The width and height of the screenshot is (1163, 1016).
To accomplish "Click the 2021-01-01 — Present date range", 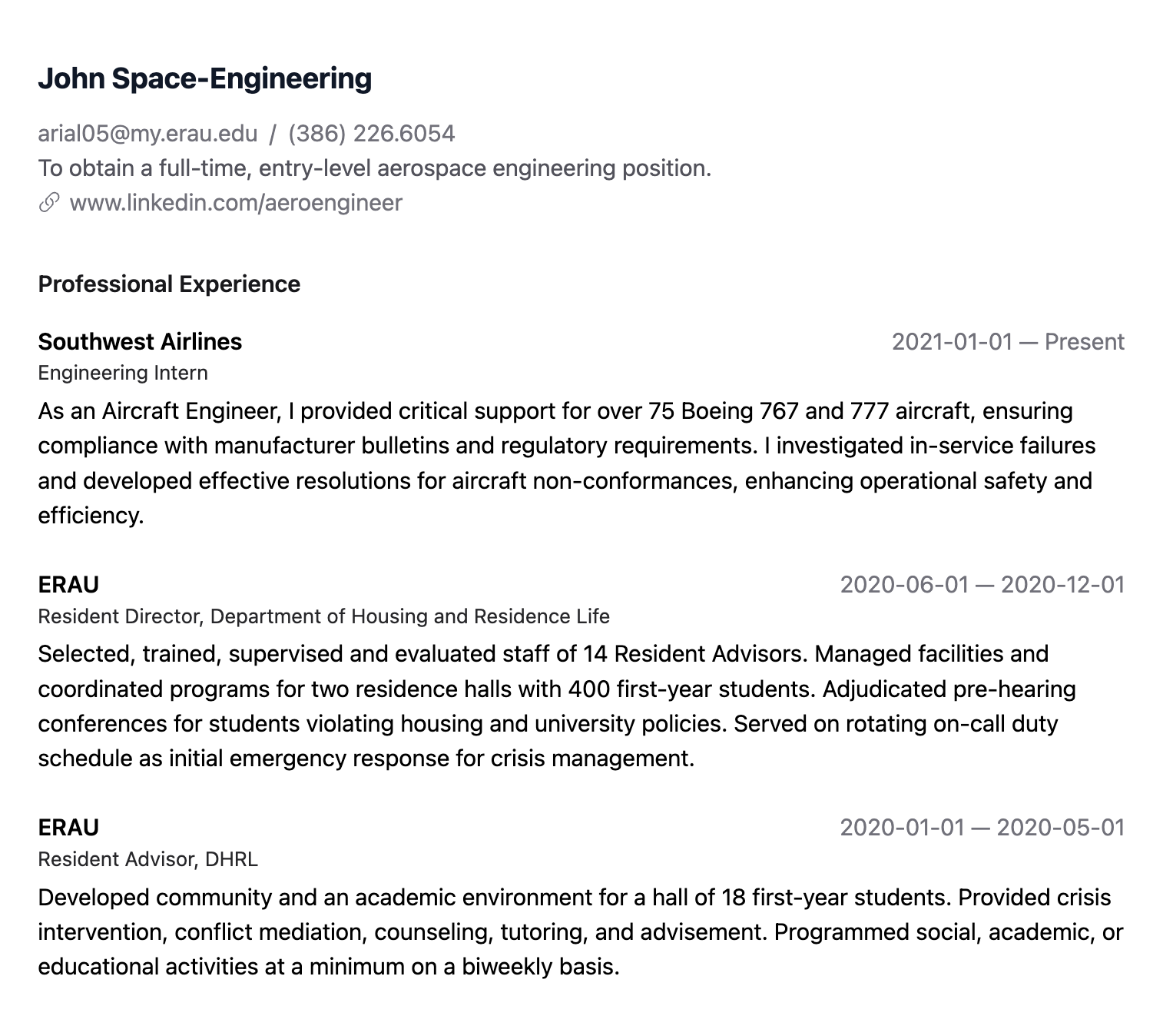I will [x=1007, y=342].
